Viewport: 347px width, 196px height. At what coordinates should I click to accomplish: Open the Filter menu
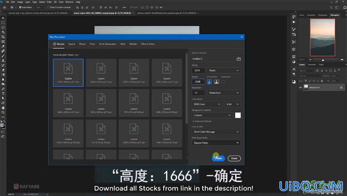(49, 2)
